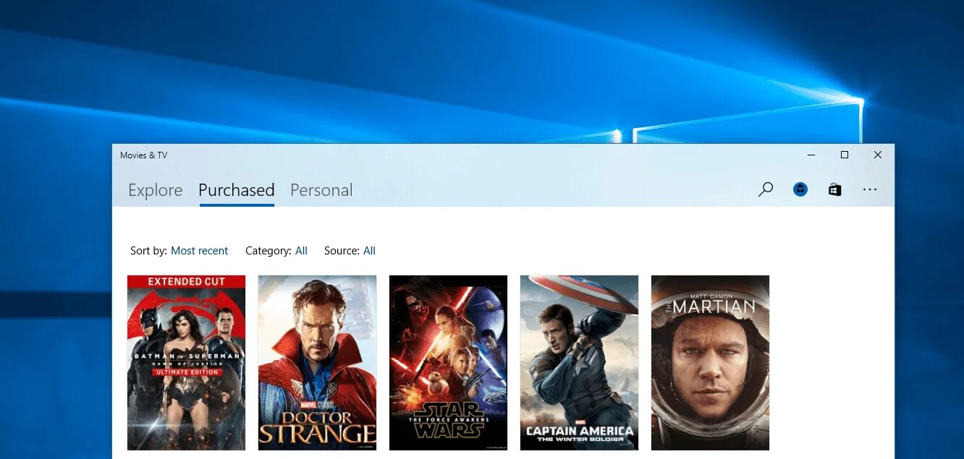
Task: Minimize the Movies & TV window
Action: (811, 155)
